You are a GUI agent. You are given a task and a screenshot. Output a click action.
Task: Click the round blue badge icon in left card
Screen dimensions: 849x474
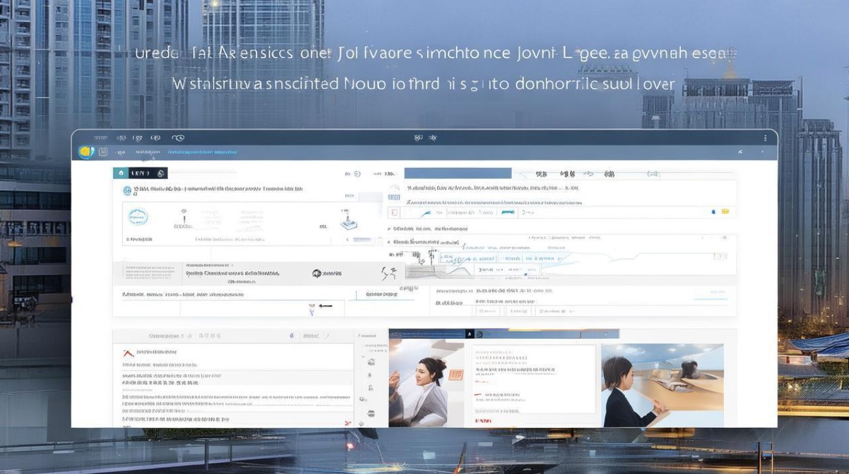click(x=137, y=217)
